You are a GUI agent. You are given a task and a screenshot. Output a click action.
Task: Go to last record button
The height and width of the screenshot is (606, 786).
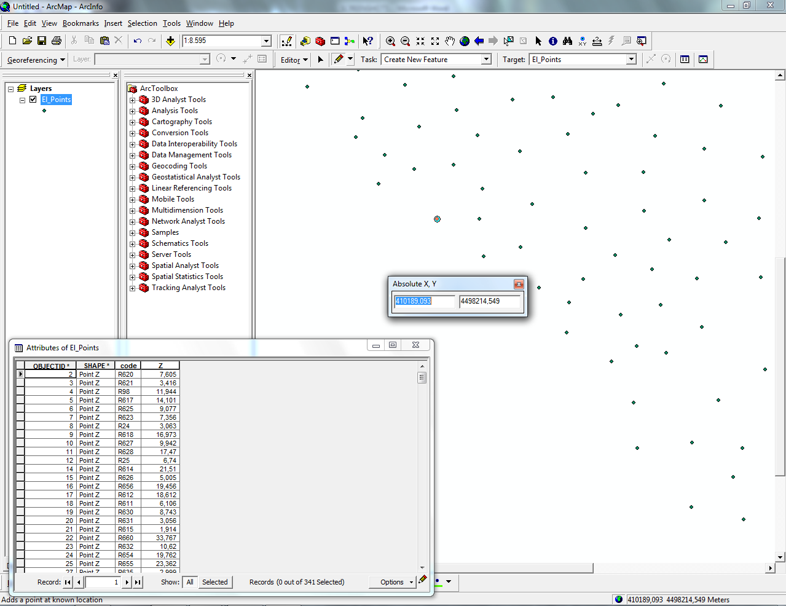click(138, 582)
